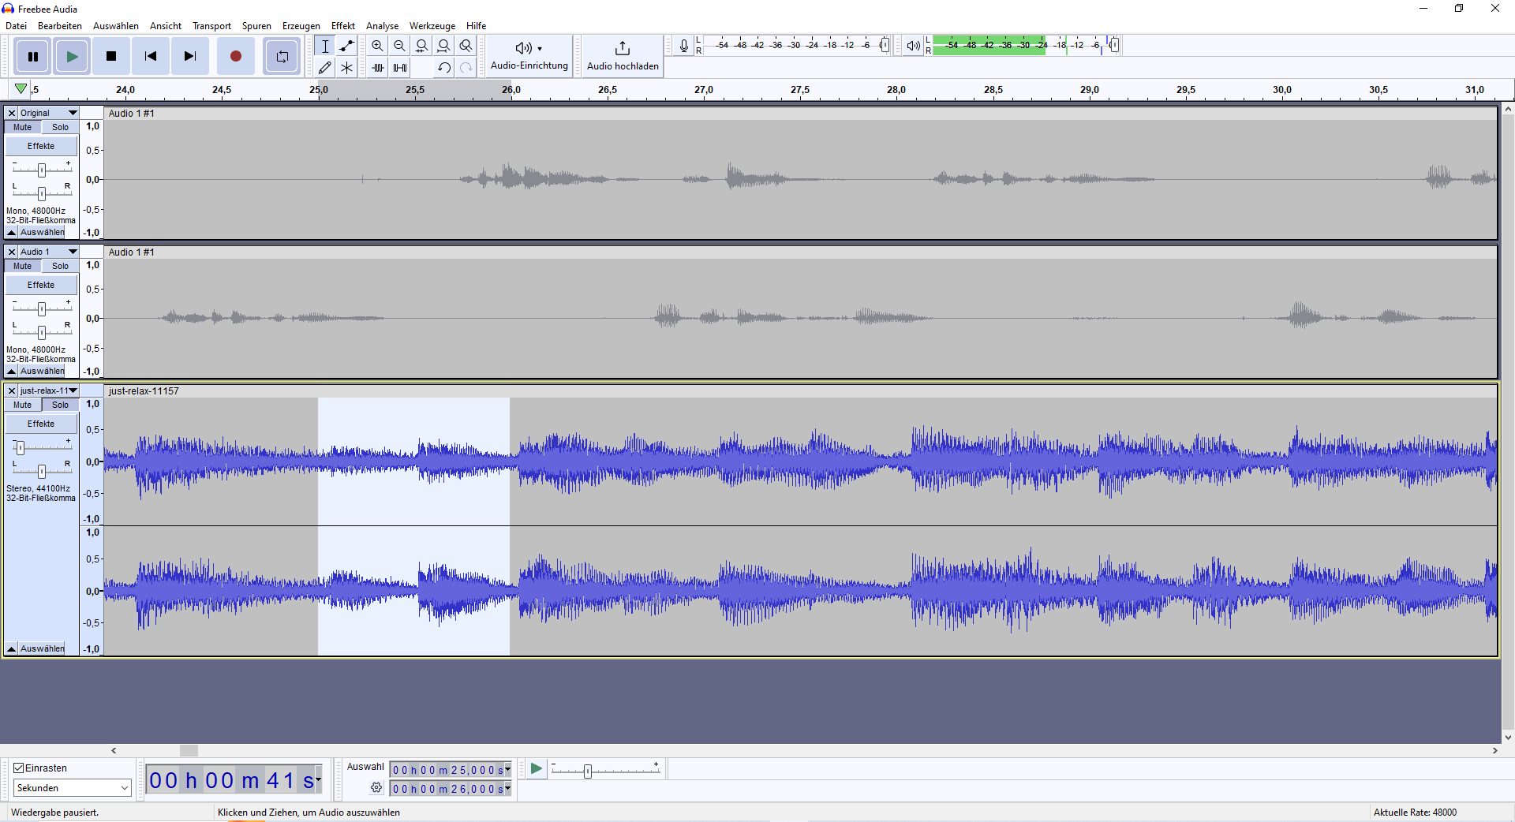Silence the selected audio
The image size is (1515, 822).
point(400,68)
